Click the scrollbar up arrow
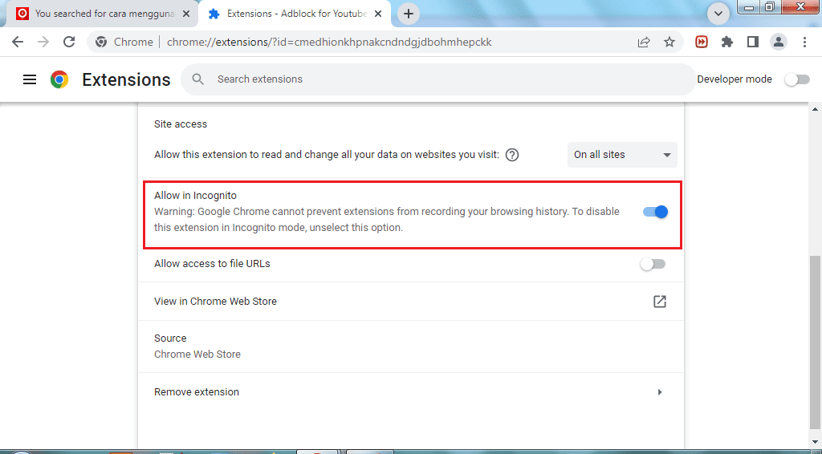This screenshot has width=822, height=454. click(816, 109)
